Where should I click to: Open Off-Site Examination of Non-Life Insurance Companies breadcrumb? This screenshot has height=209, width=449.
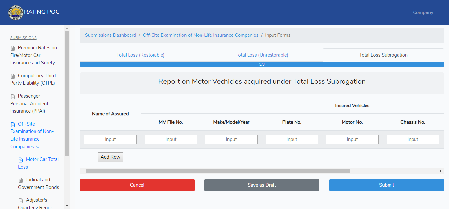[x=201, y=35]
